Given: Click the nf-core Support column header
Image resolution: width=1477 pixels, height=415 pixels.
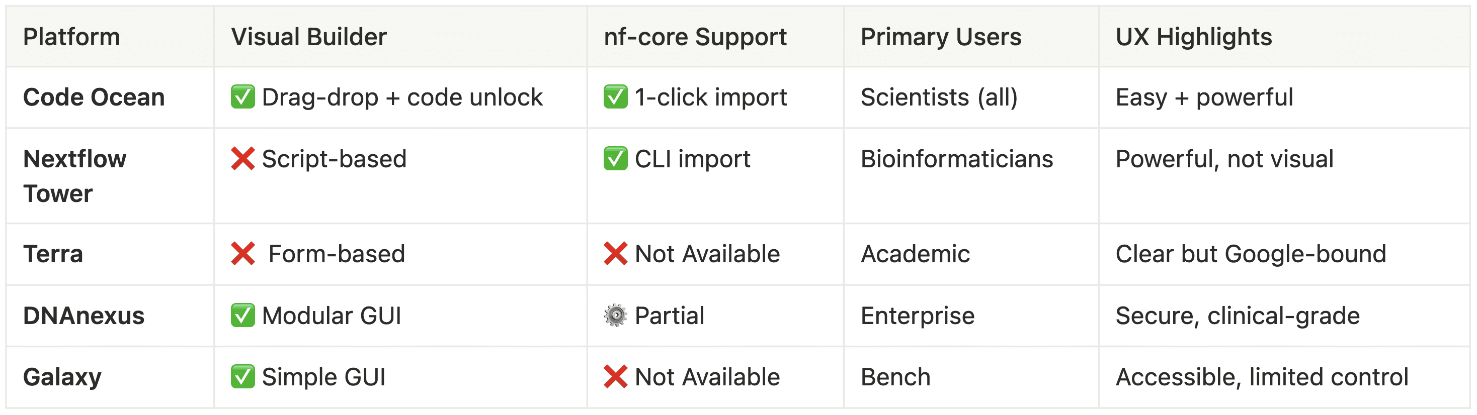Looking at the screenshot, I should pos(695,37).
